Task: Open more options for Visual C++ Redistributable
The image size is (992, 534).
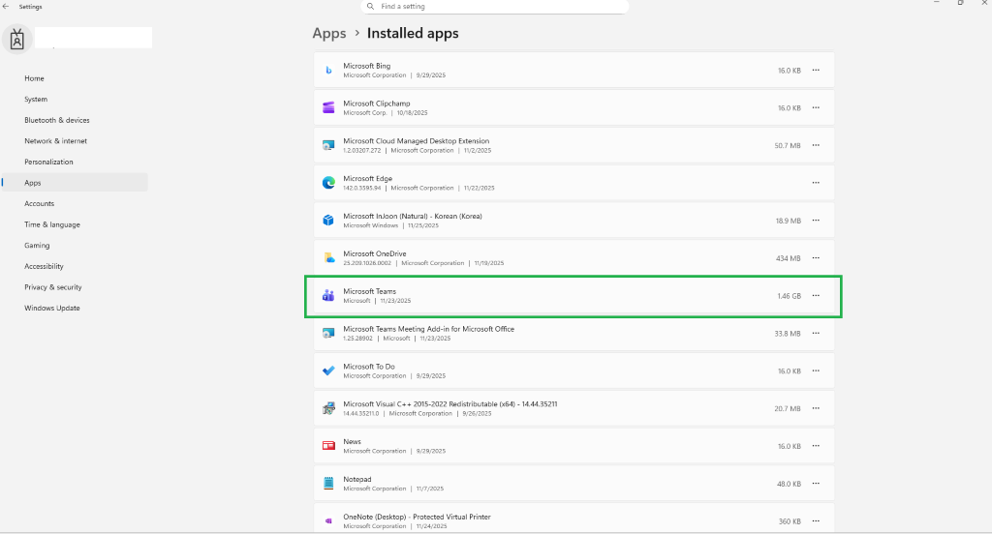Action: click(816, 408)
